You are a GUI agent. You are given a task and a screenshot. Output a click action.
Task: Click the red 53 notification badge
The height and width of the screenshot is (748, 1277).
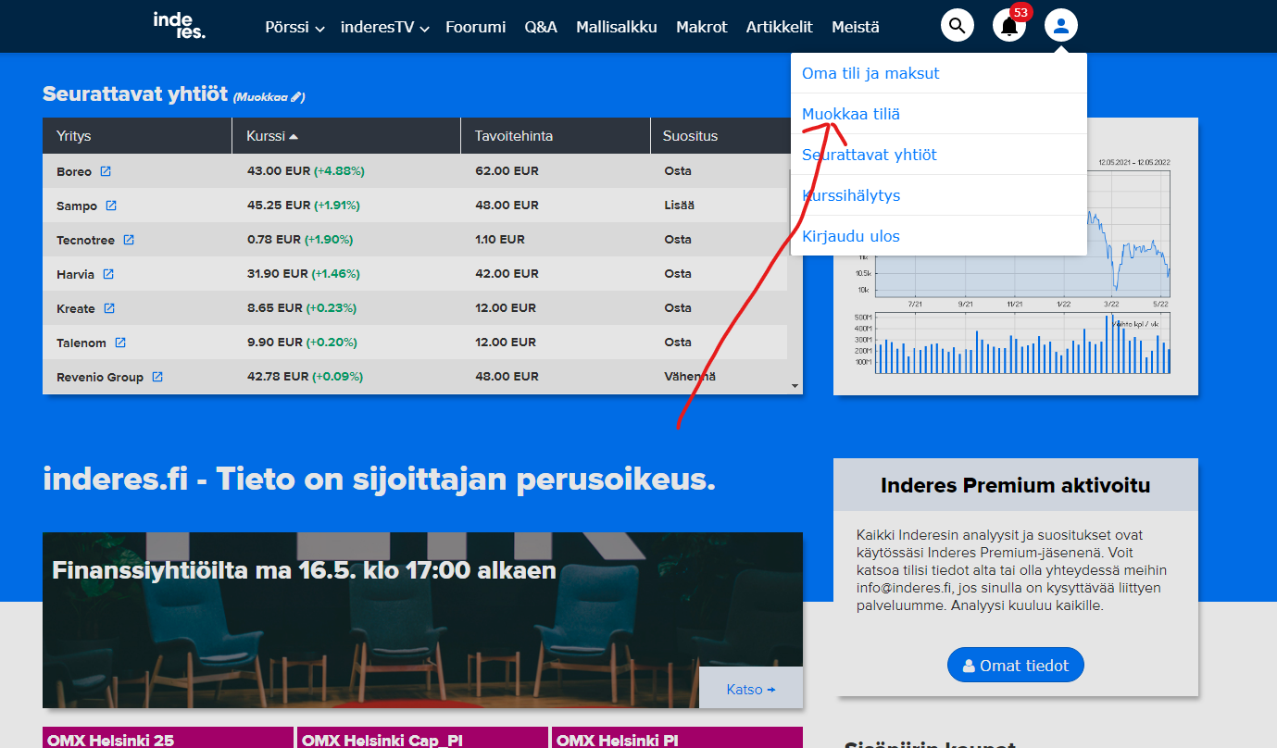point(1020,12)
